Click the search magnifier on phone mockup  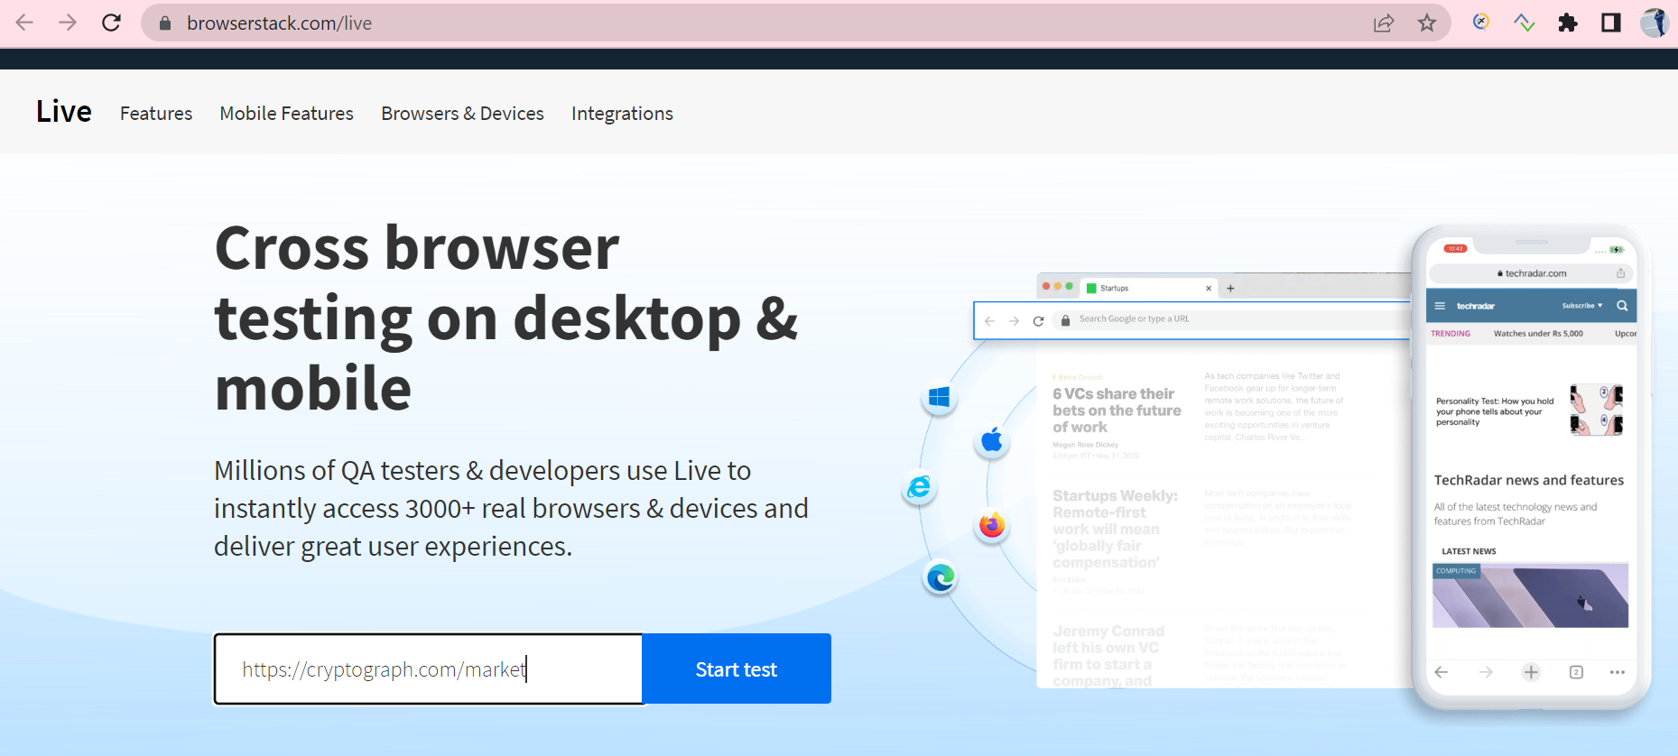click(1622, 306)
